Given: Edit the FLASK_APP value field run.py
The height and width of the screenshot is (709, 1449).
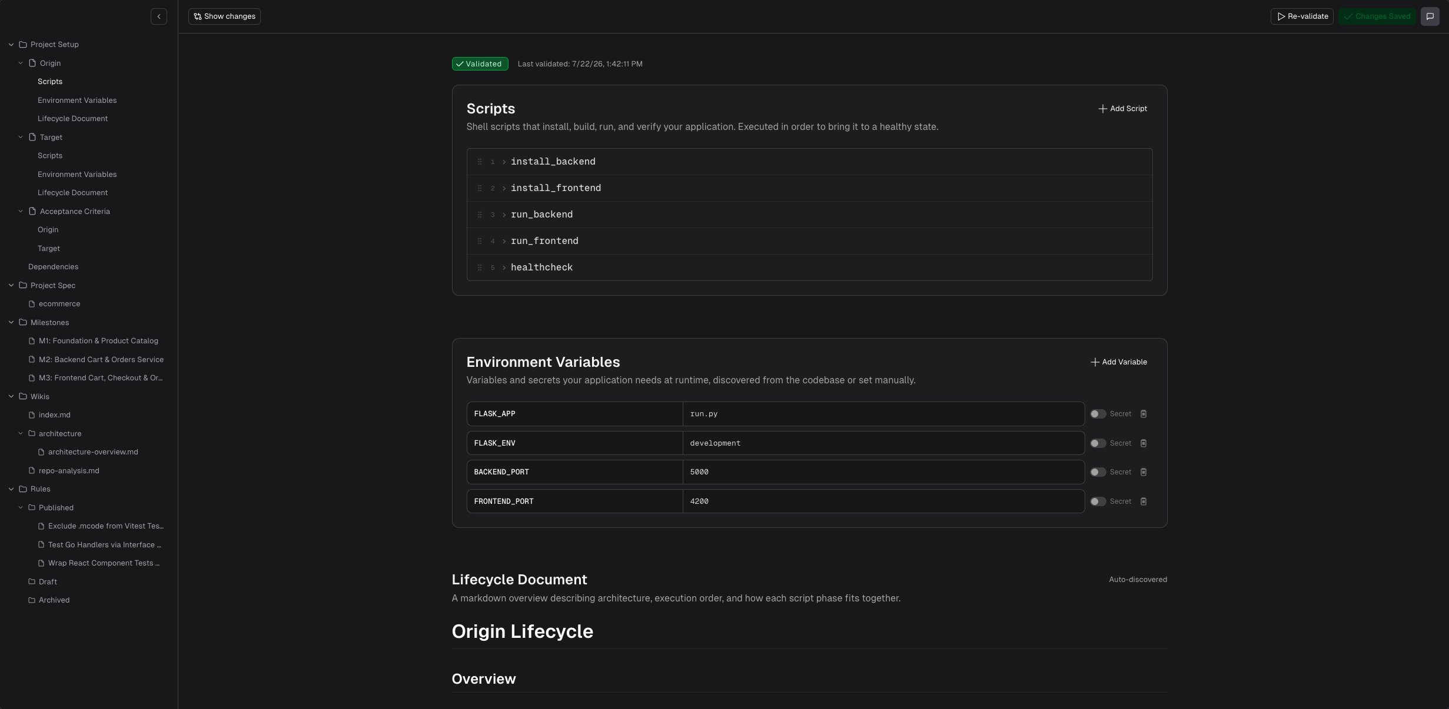Looking at the screenshot, I should click(883, 414).
